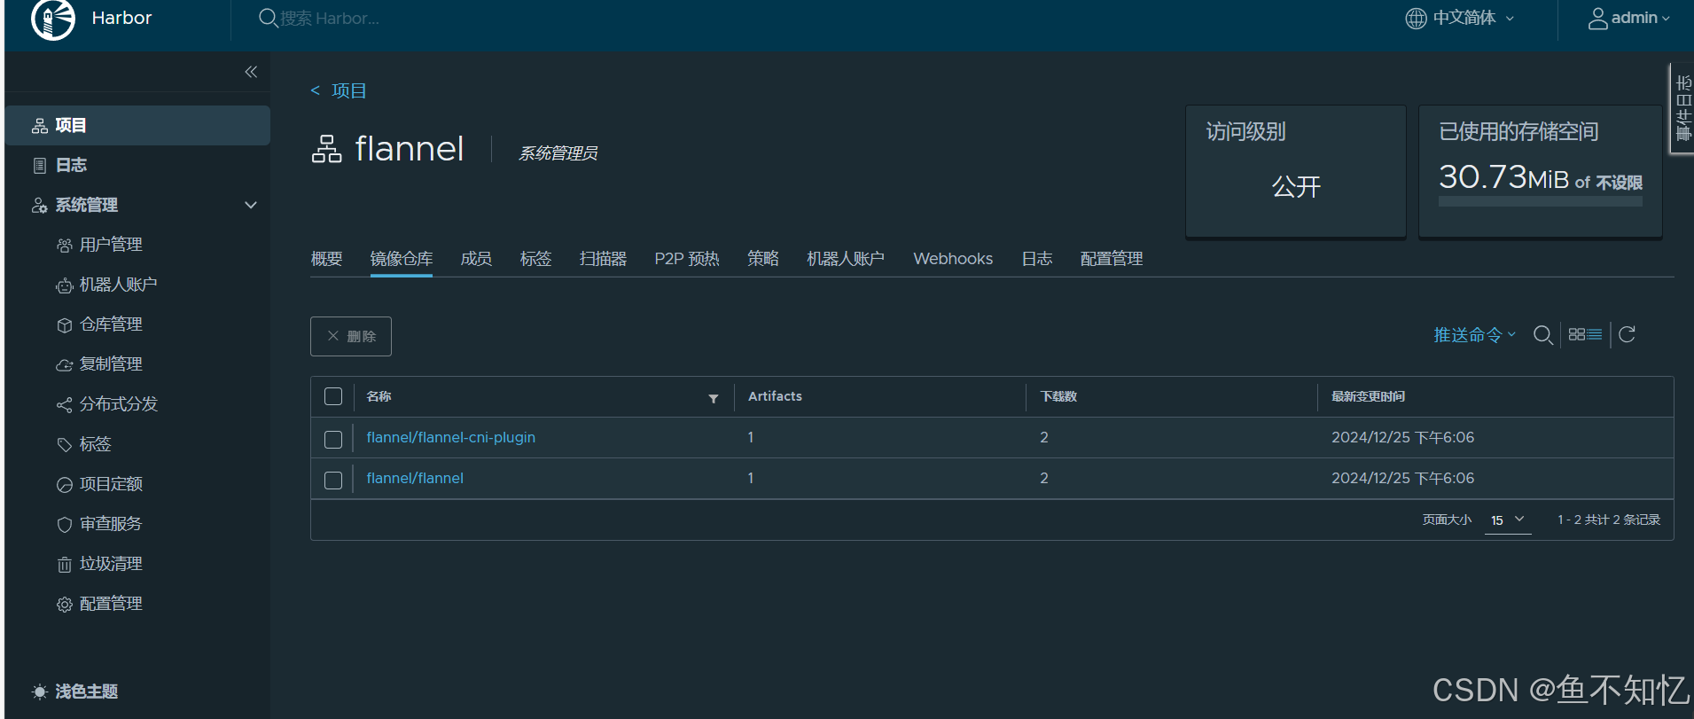1694x719 pixels.
Task: Click the search icon in Harbor header
Action: tap(268, 18)
